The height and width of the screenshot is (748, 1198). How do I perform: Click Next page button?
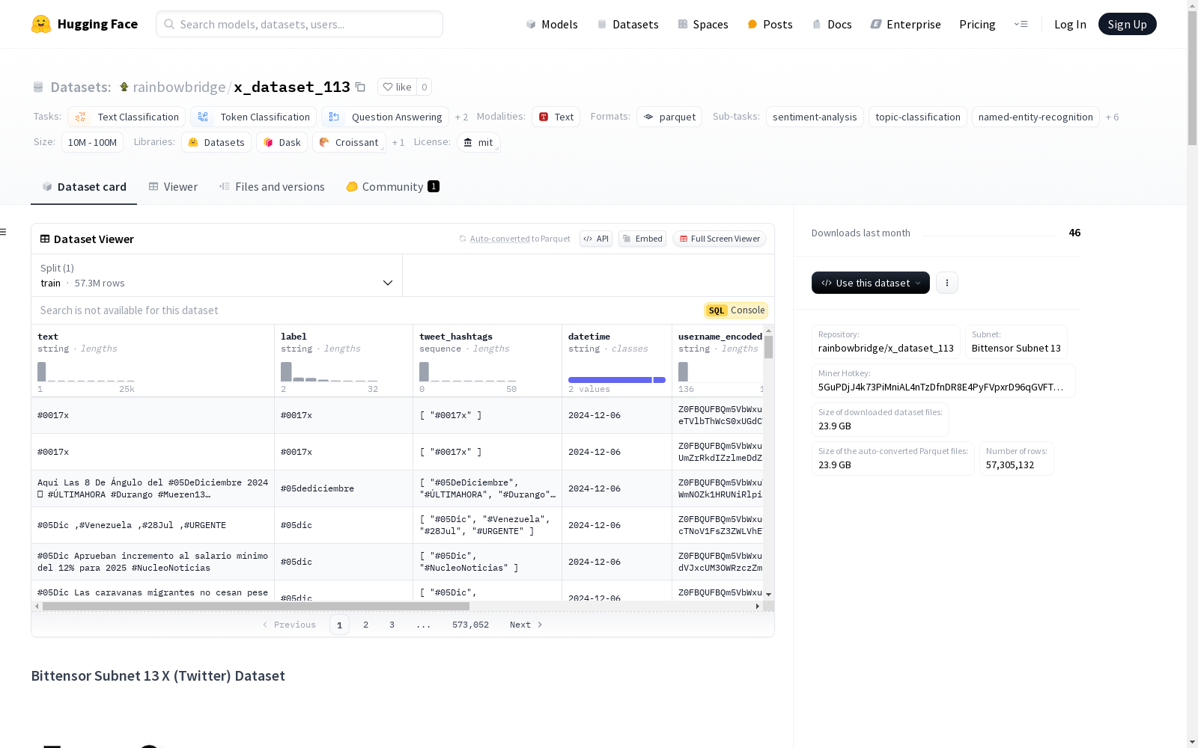point(526,625)
